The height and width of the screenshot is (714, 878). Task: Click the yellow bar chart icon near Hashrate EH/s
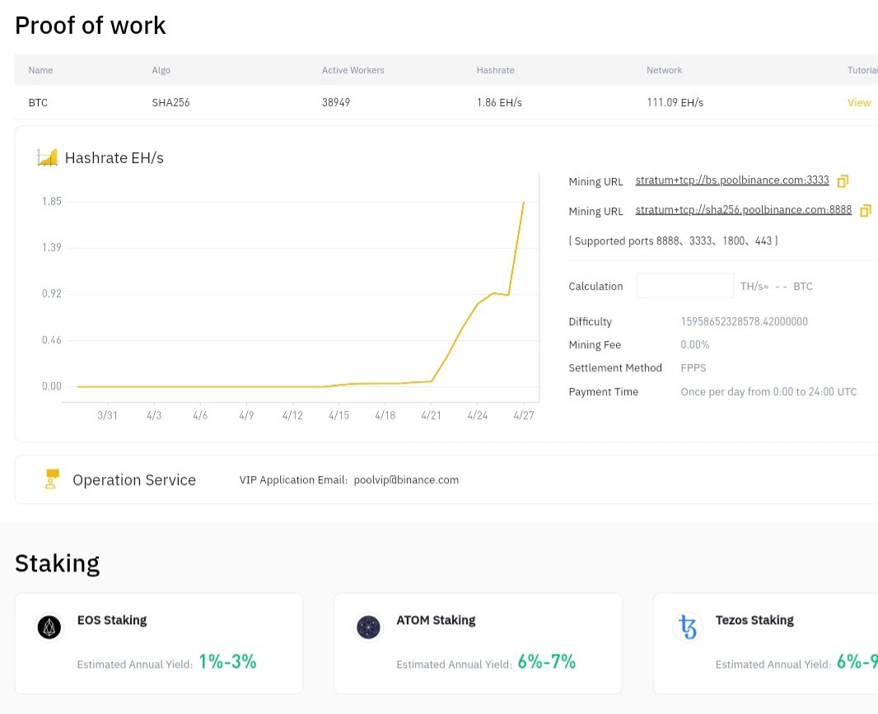(x=47, y=156)
